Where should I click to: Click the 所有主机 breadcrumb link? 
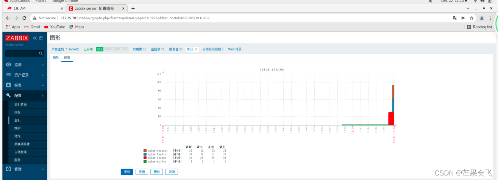pyautogui.click(x=58, y=49)
